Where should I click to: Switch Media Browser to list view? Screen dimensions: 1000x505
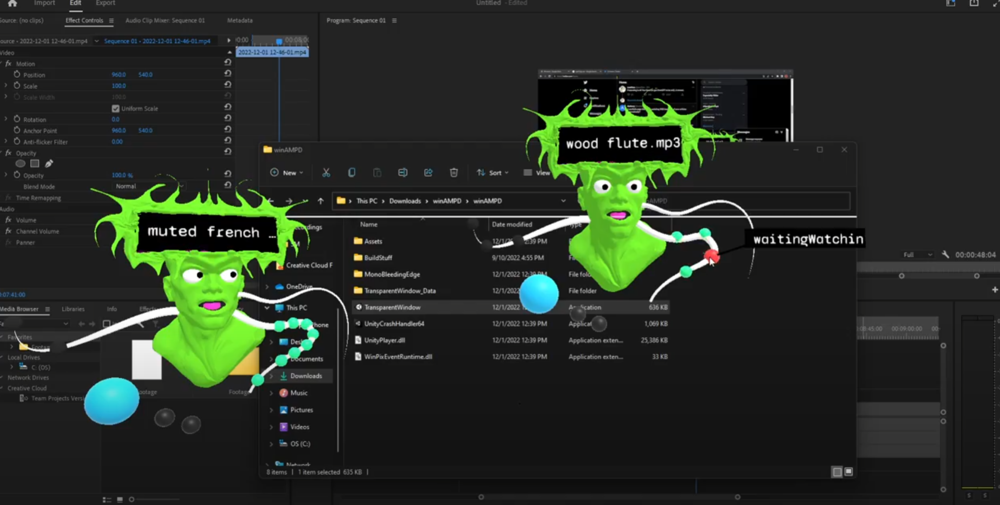click(x=107, y=500)
